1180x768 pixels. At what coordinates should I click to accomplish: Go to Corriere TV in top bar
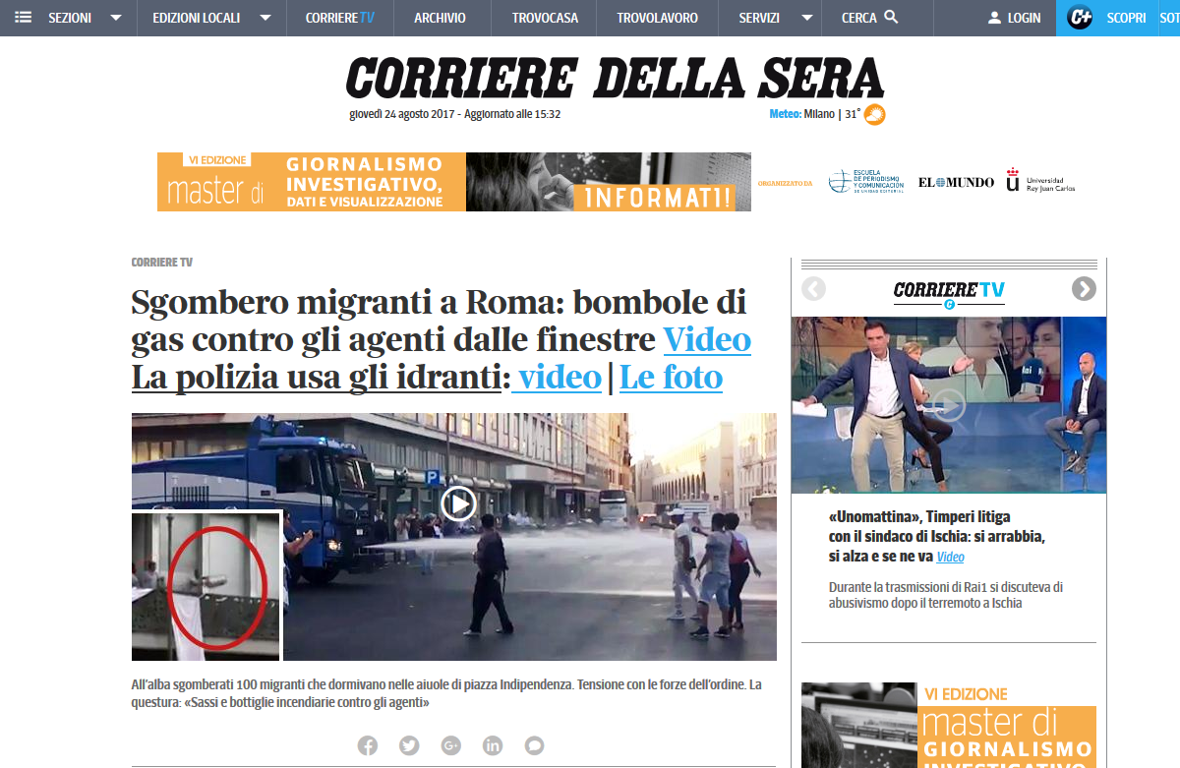click(x=339, y=18)
